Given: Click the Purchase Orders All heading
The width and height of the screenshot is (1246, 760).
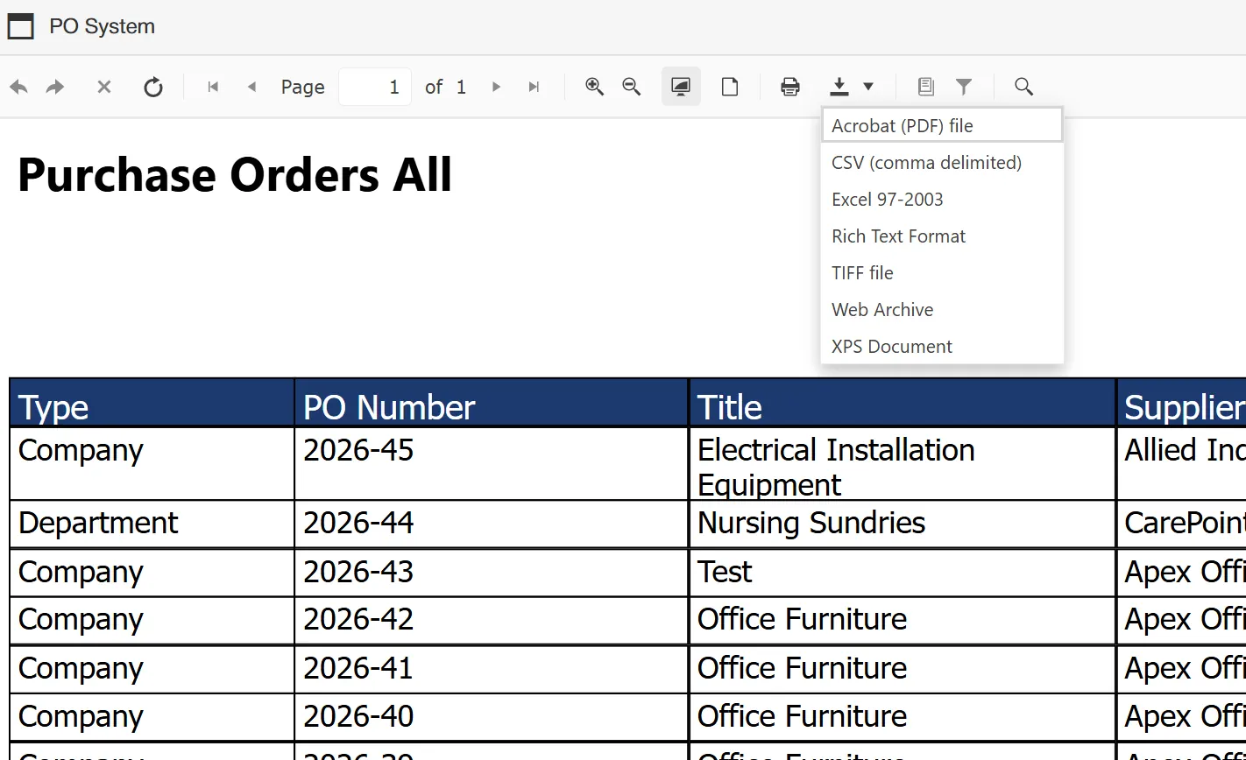Looking at the screenshot, I should (x=235, y=174).
